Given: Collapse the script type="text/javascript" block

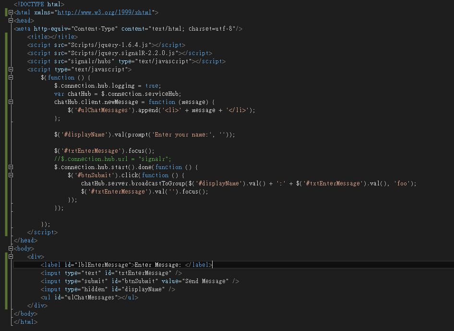Looking at the screenshot, I should point(11,69).
